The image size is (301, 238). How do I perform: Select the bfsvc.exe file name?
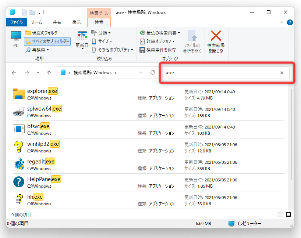coord(38,126)
